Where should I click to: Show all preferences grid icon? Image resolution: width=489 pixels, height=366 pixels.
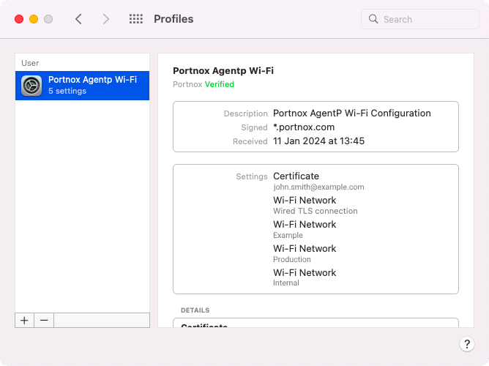click(136, 19)
